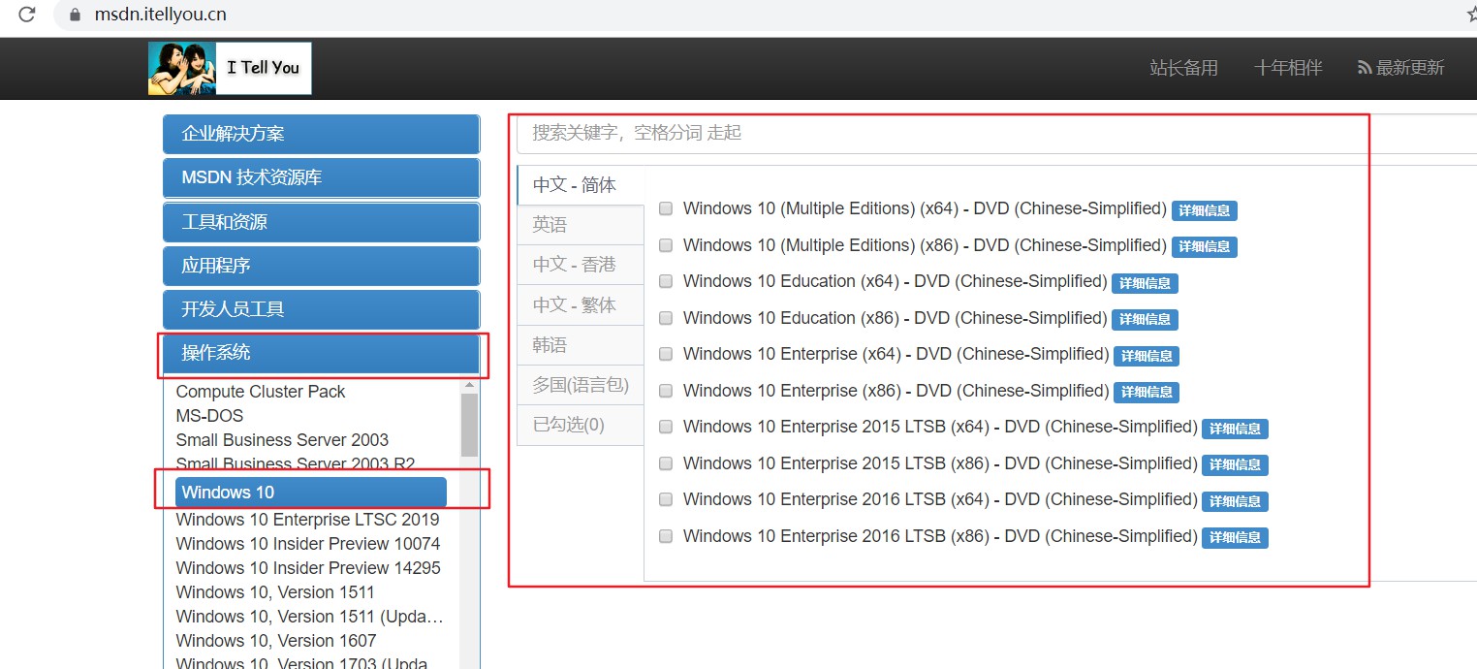Expand the 工具和资源 category
The width and height of the screenshot is (1477, 669).
[321, 222]
